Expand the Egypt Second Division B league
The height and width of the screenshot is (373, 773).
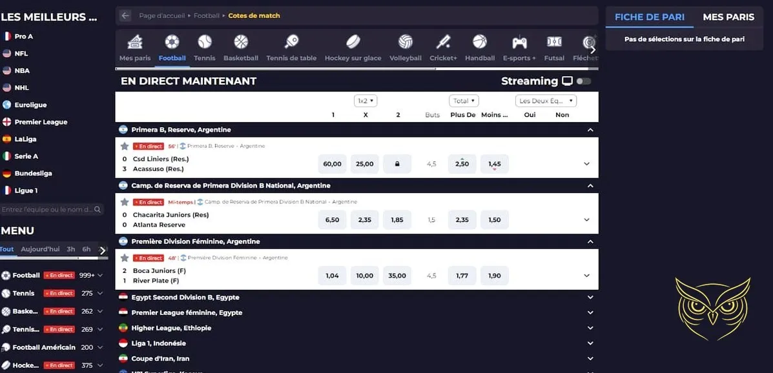590,297
